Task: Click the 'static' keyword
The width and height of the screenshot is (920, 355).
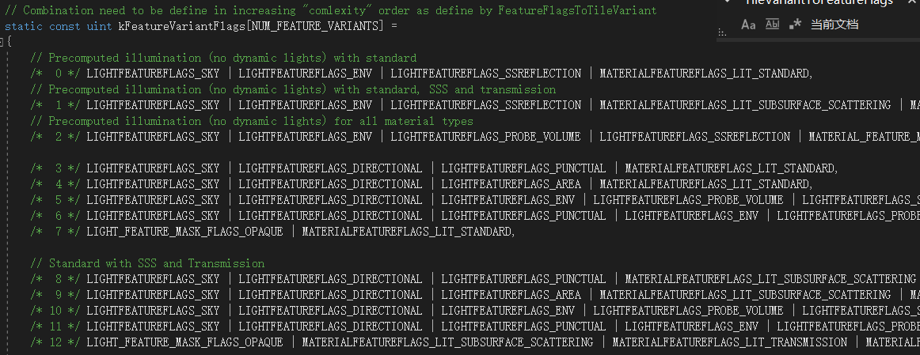Action: coord(24,26)
